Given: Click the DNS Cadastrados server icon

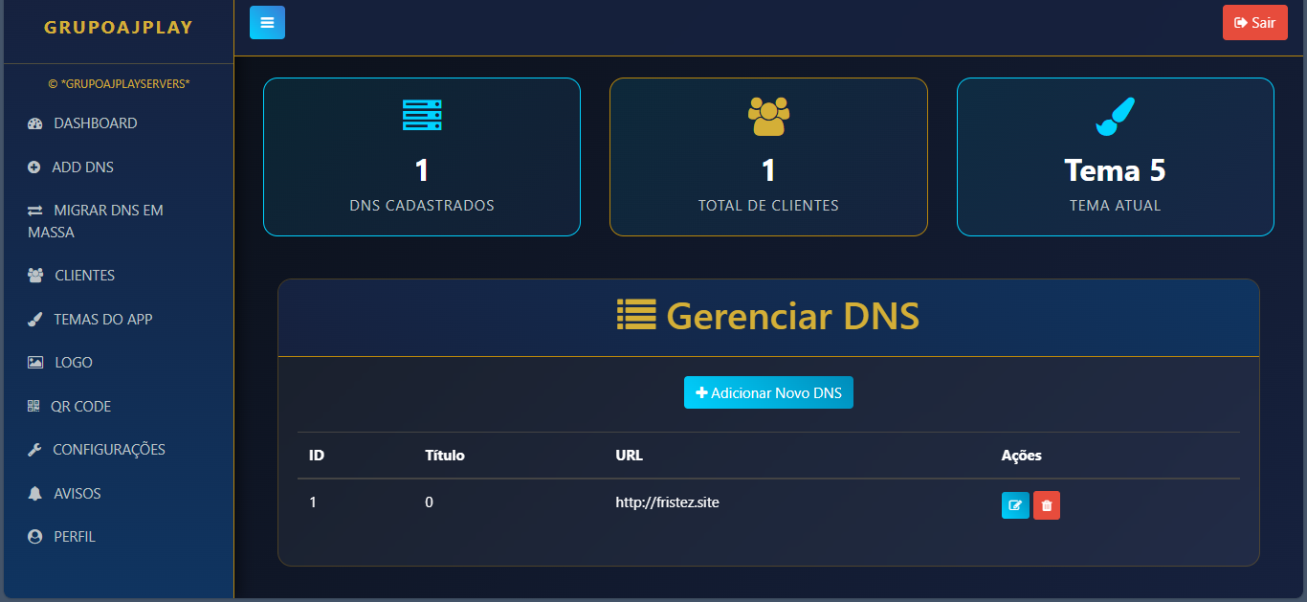Looking at the screenshot, I should (422, 115).
